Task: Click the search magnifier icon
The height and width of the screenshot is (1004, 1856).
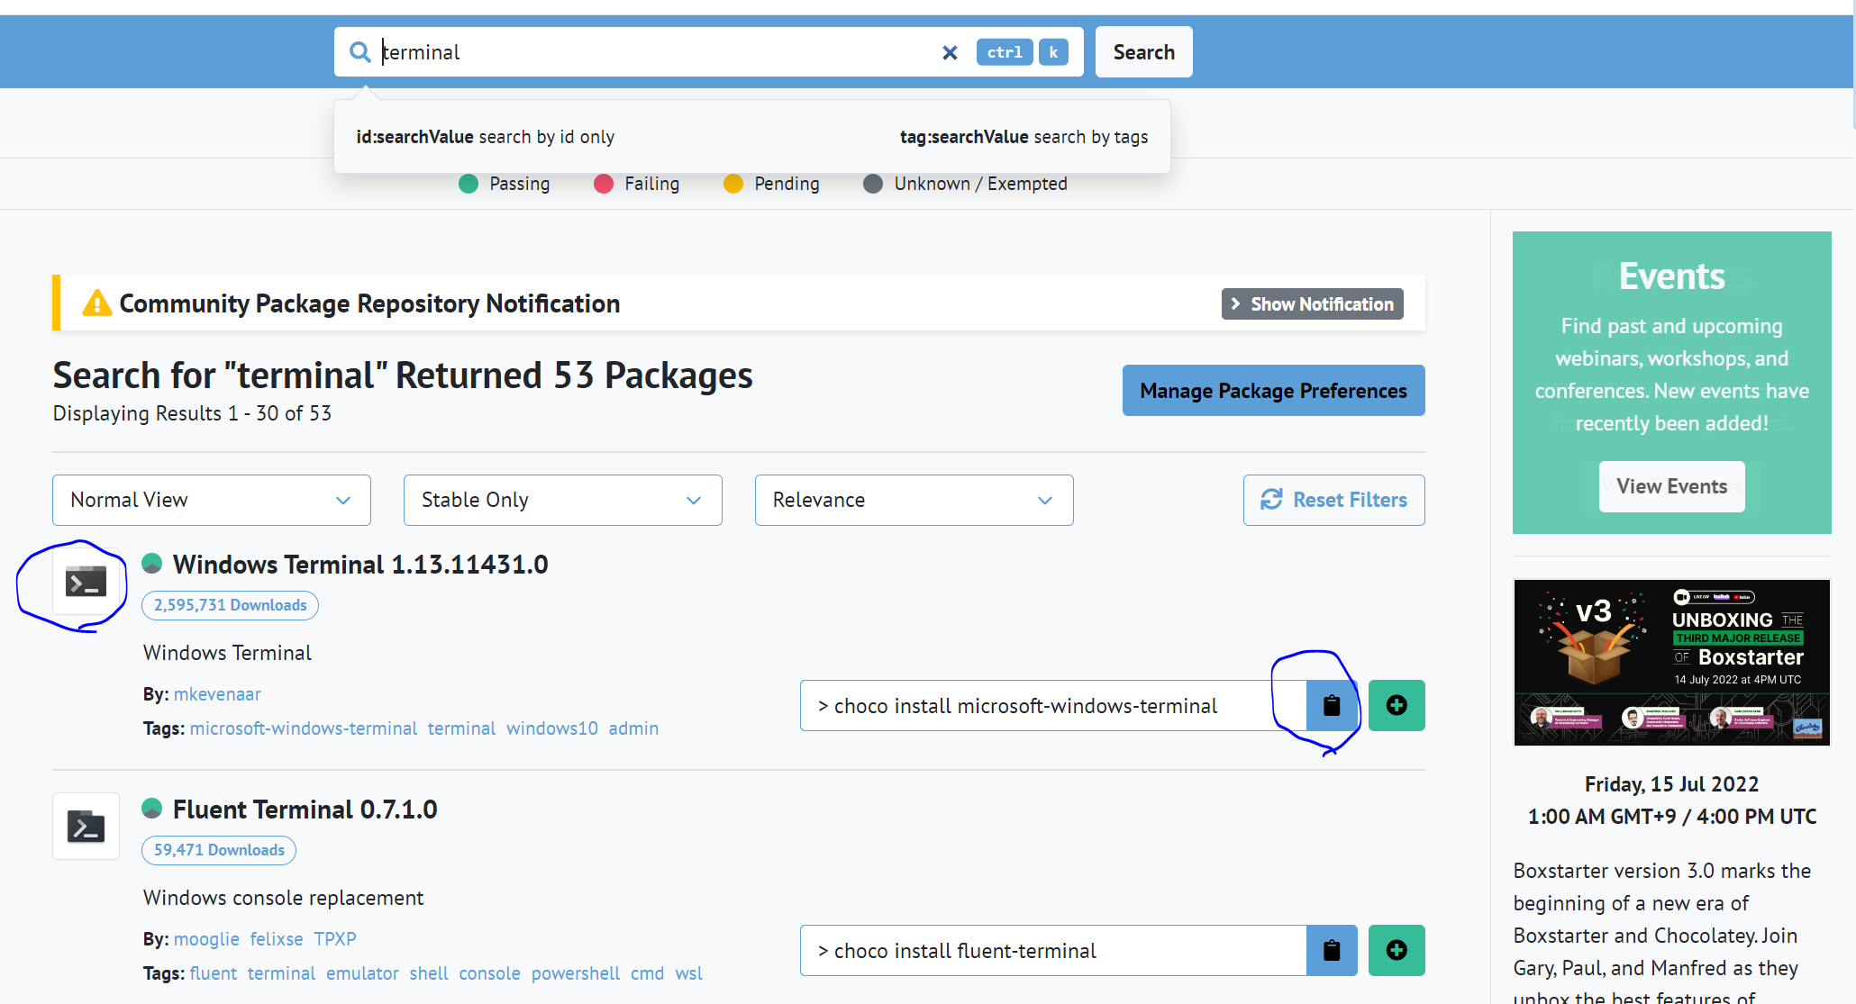Action: click(359, 52)
